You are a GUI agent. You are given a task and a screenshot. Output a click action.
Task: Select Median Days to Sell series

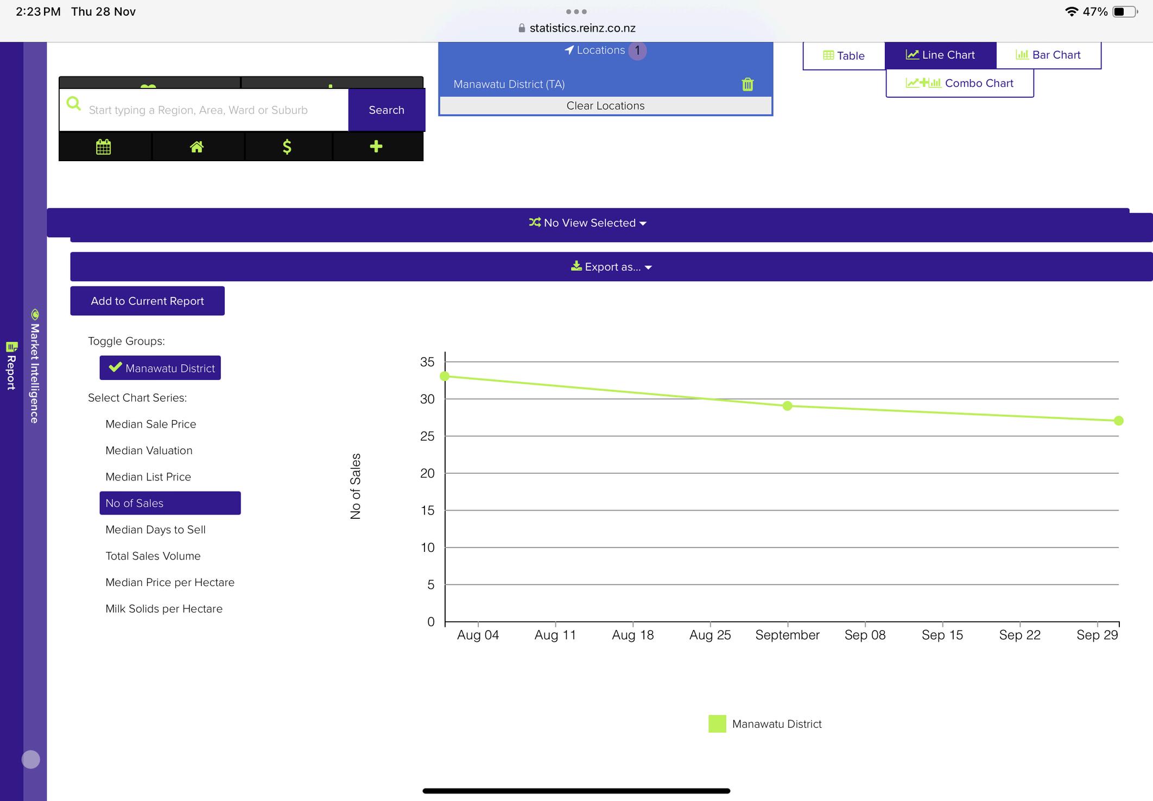point(155,530)
